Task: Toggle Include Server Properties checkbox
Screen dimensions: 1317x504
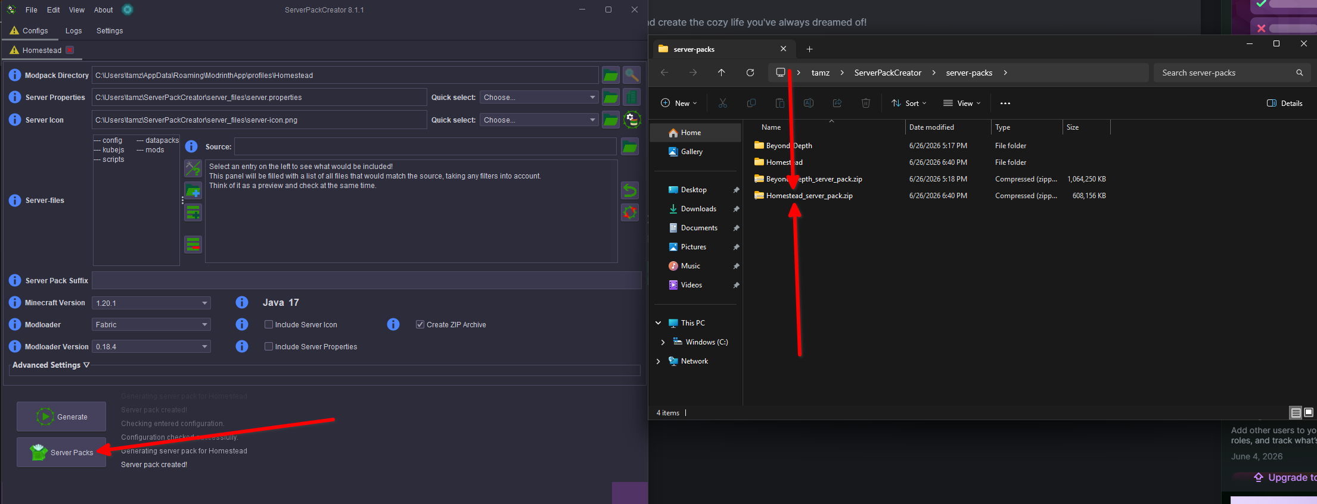Action: pyautogui.click(x=269, y=346)
